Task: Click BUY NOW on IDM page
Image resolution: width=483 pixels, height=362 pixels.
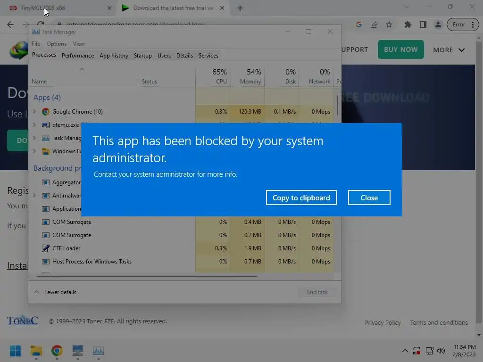Action: tap(400, 49)
